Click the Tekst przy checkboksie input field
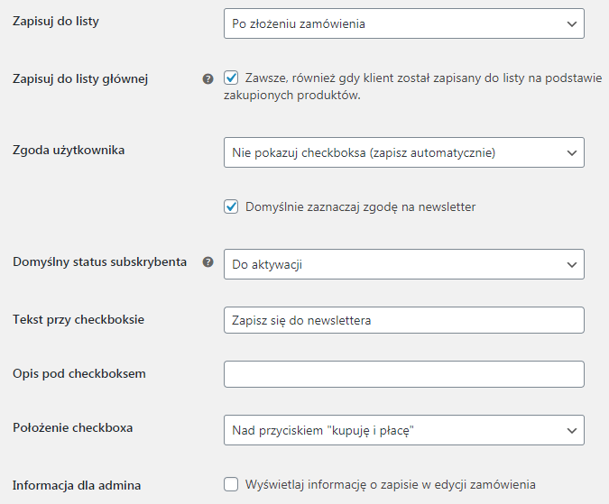Image resolution: width=609 pixels, height=504 pixels. point(404,320)
